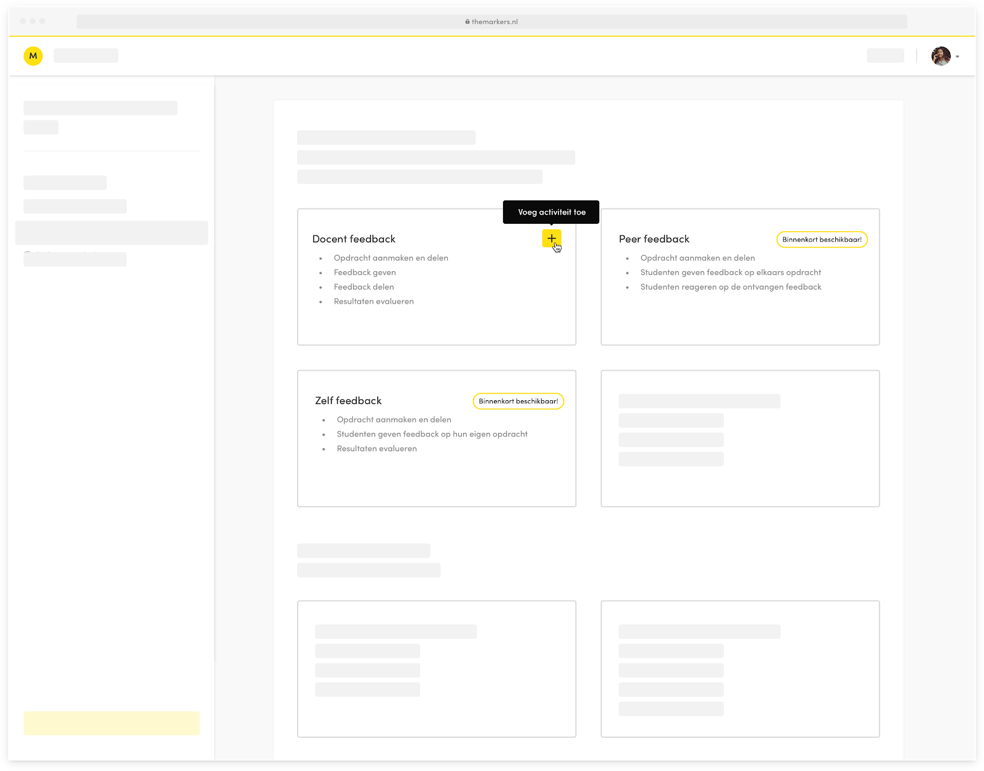Click 'Opdracht aanmaken en delen' in Peer feedback
Image resolution: width=984 pixels, height=771 pixels.
click(697, 258)
